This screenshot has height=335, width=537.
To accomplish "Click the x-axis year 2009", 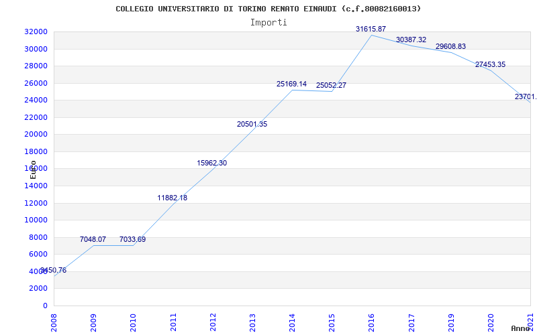I will coord(93,323).
